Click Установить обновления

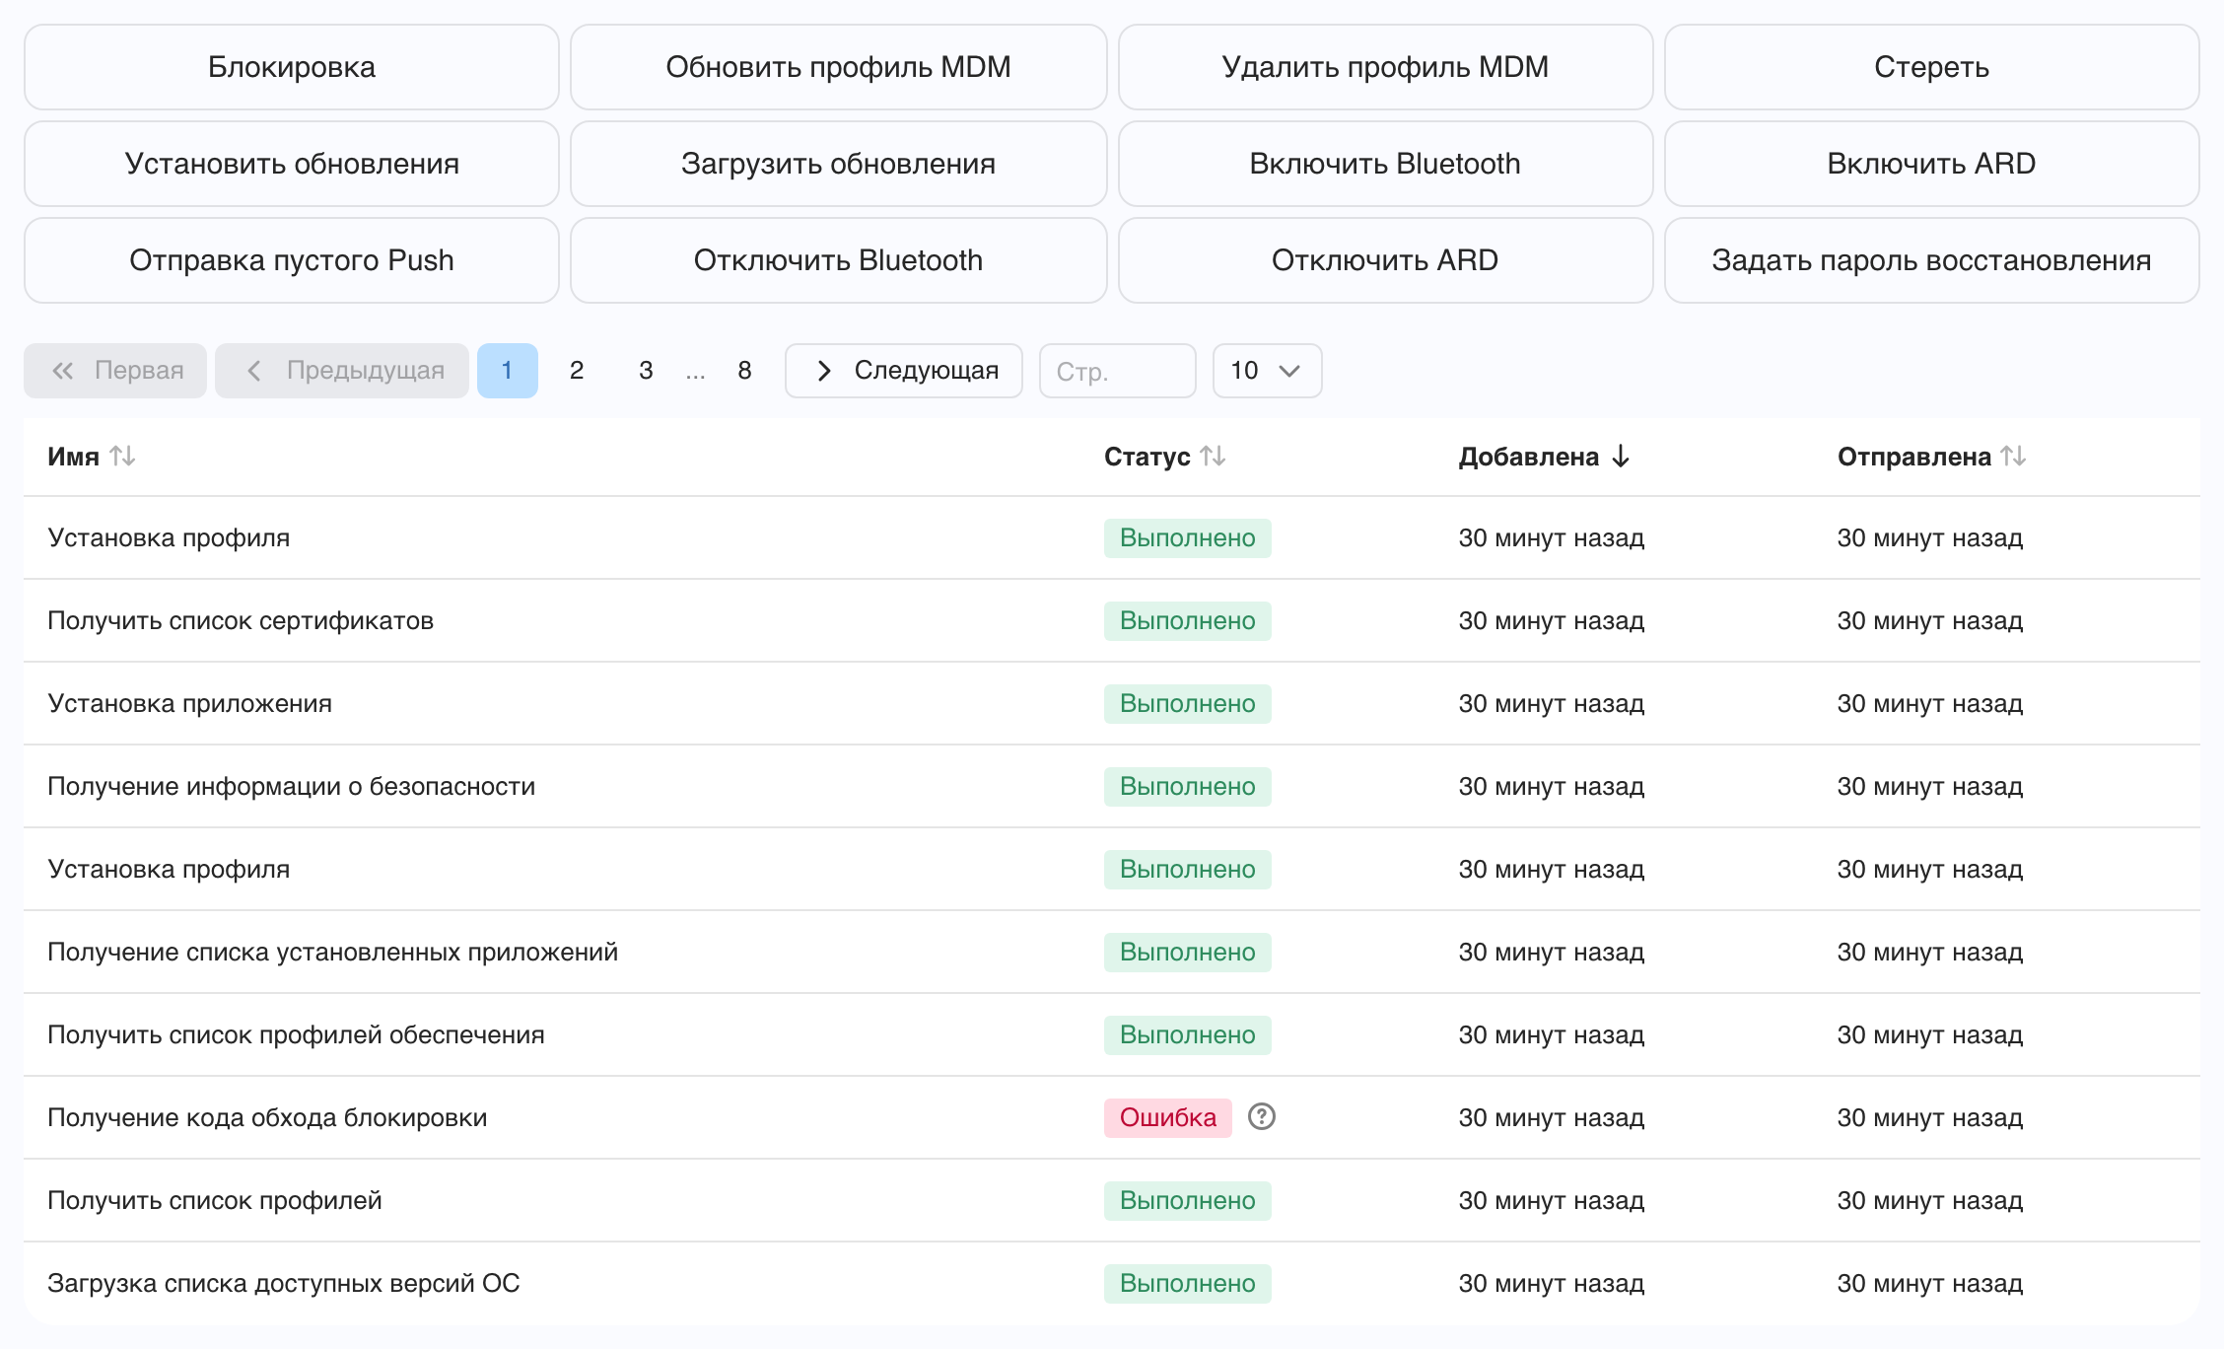click(292, 164)
